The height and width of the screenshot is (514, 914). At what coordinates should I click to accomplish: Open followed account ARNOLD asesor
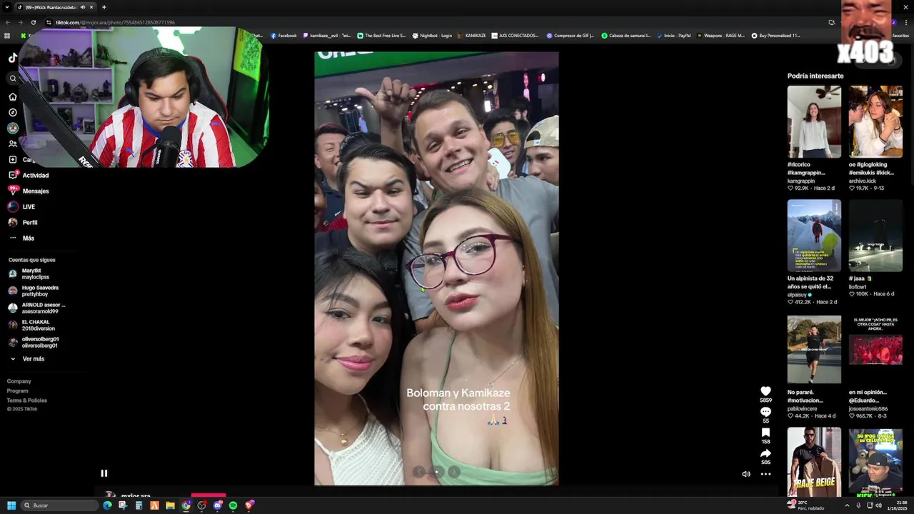coord(36,308)
